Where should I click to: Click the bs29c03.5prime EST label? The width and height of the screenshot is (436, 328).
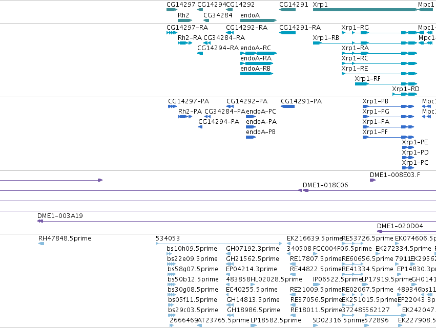(193, 311)
